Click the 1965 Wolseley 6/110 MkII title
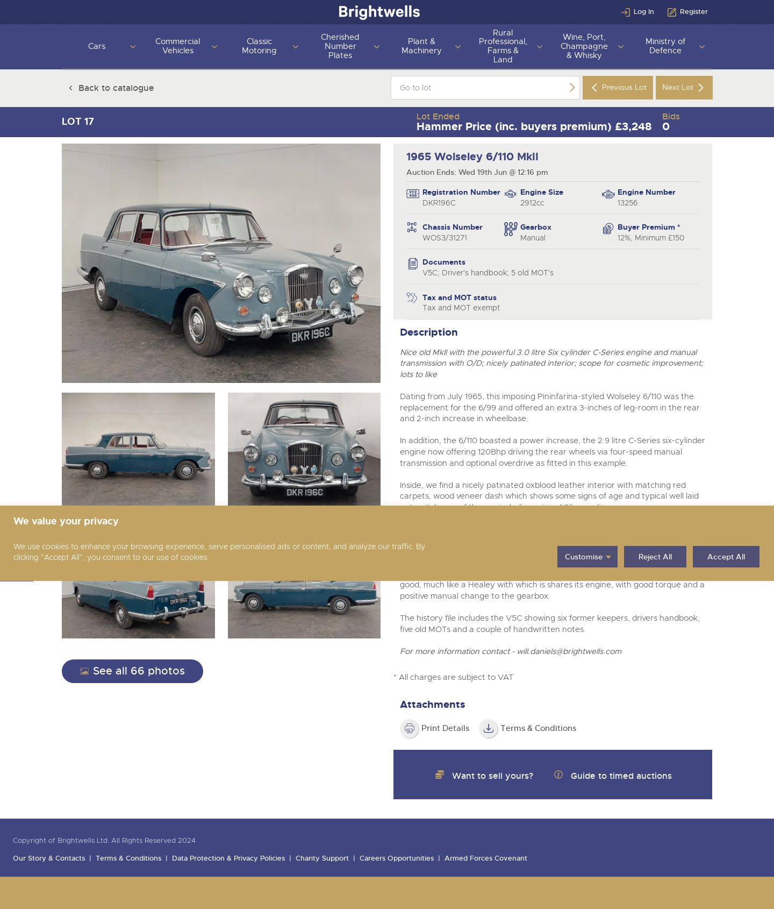Image resolution: width=774 pixels, height=909 pixels. tap(472, 157)
